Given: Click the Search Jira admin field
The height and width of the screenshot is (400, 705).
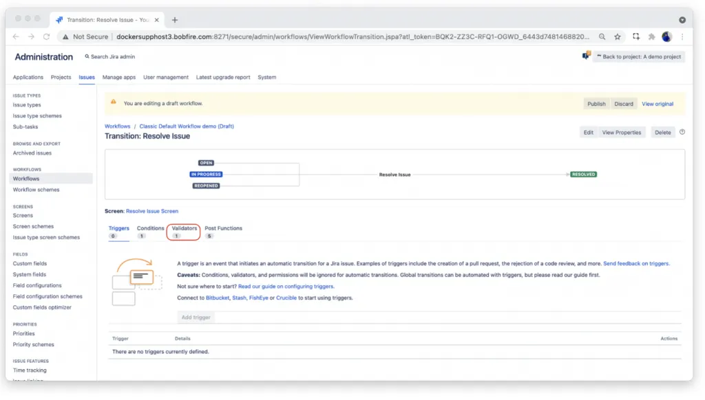Looking at the screenshot, I should (110, 56).
